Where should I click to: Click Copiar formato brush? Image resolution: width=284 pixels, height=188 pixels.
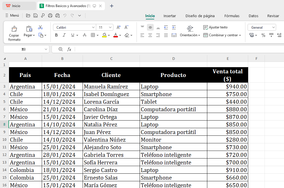pos(14,29)
